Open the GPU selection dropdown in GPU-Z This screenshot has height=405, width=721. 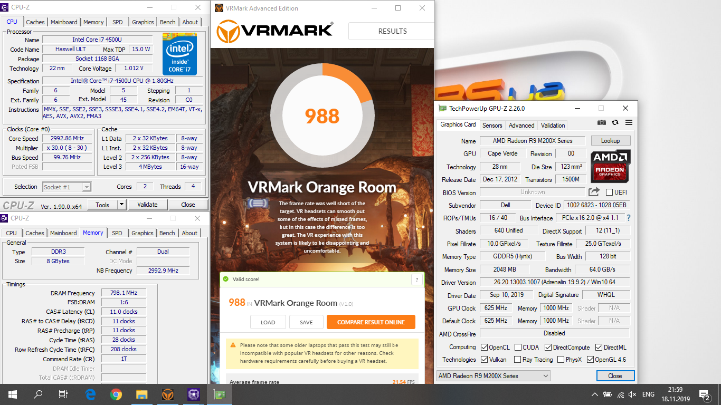[x=494, y=376]
